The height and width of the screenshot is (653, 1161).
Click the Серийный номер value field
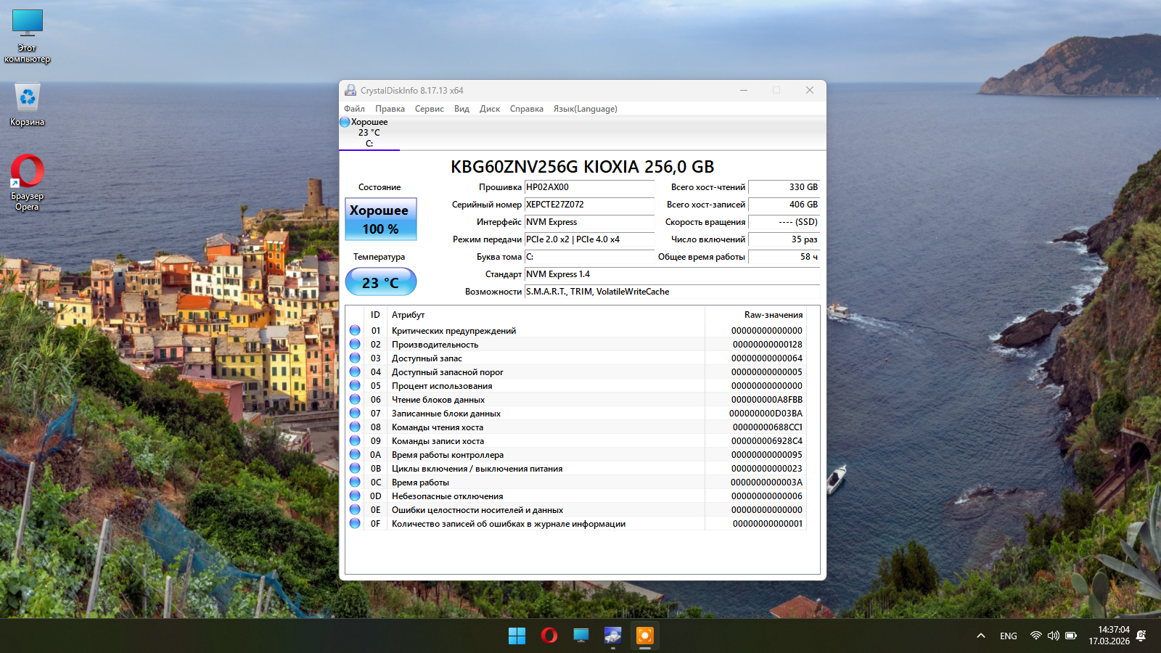589,205
